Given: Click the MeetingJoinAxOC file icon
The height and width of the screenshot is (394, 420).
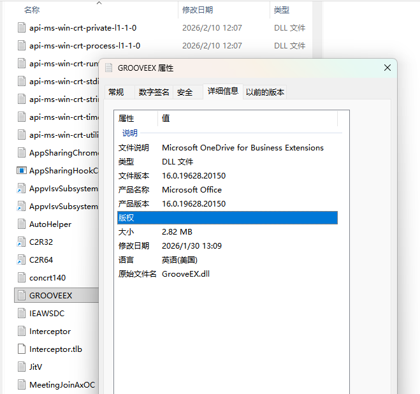Looking at the screenshot, I should tap(22, 384).
